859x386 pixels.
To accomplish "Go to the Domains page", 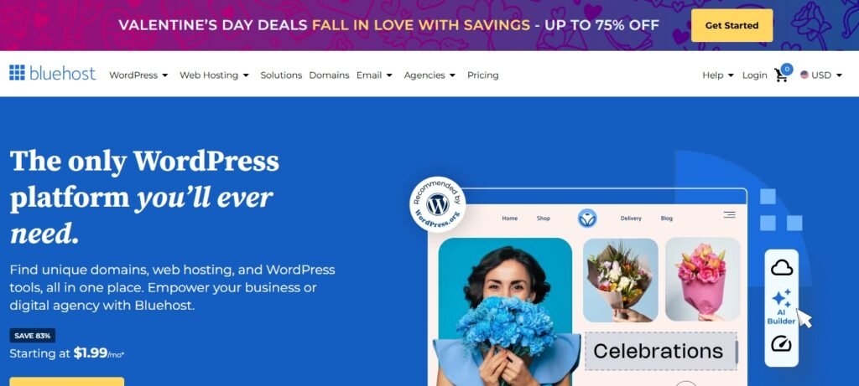I will 329,75.
